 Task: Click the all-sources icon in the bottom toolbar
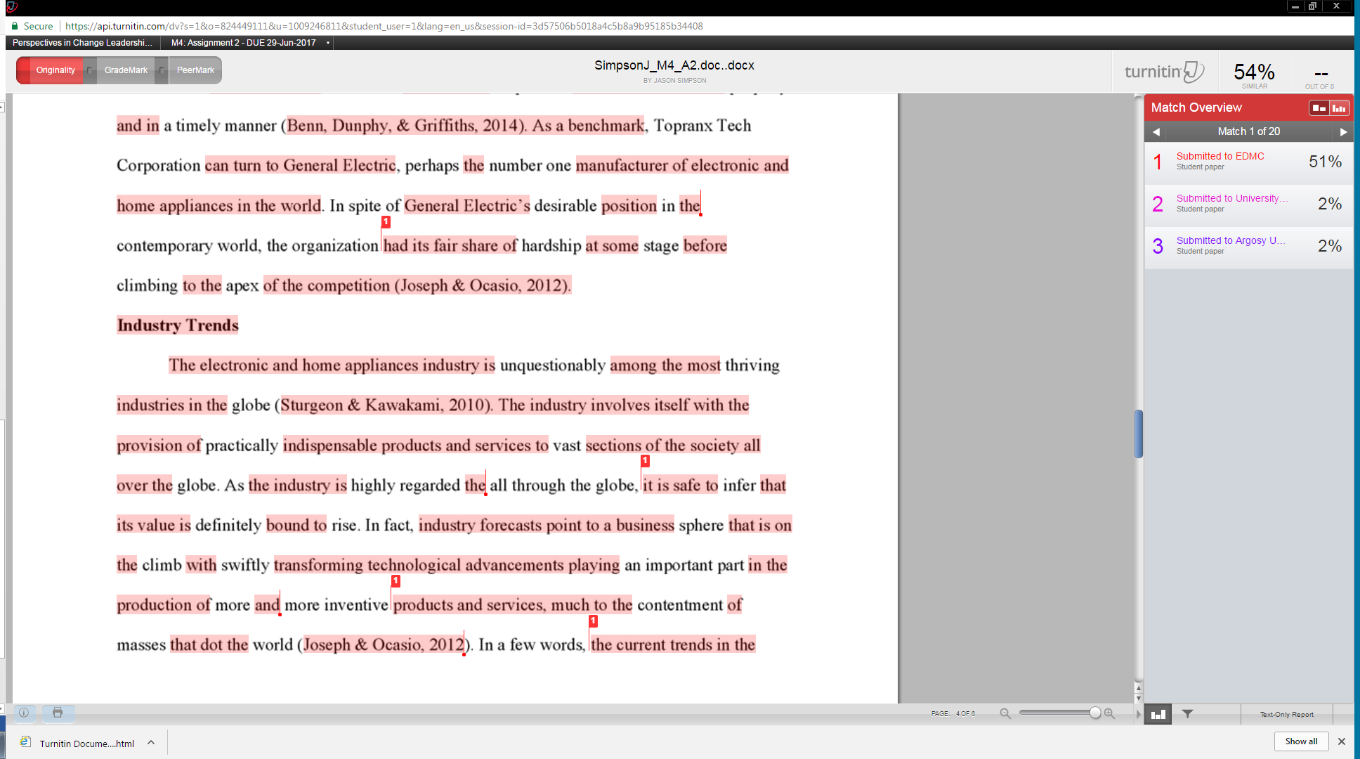point(1158,714)
